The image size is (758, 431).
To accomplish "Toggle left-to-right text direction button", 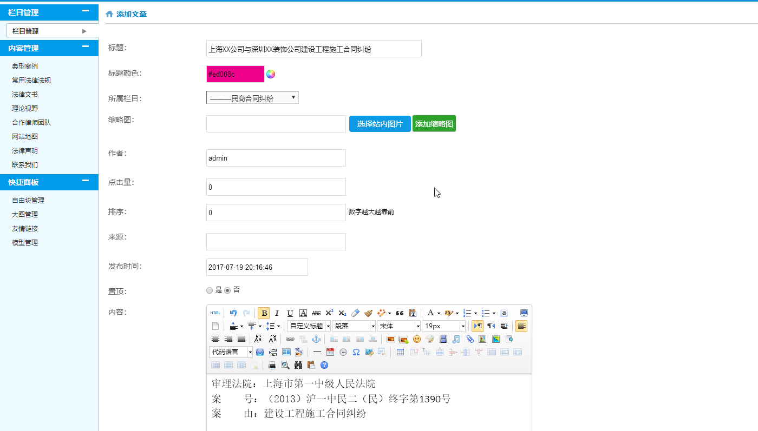I will (478, 326).
